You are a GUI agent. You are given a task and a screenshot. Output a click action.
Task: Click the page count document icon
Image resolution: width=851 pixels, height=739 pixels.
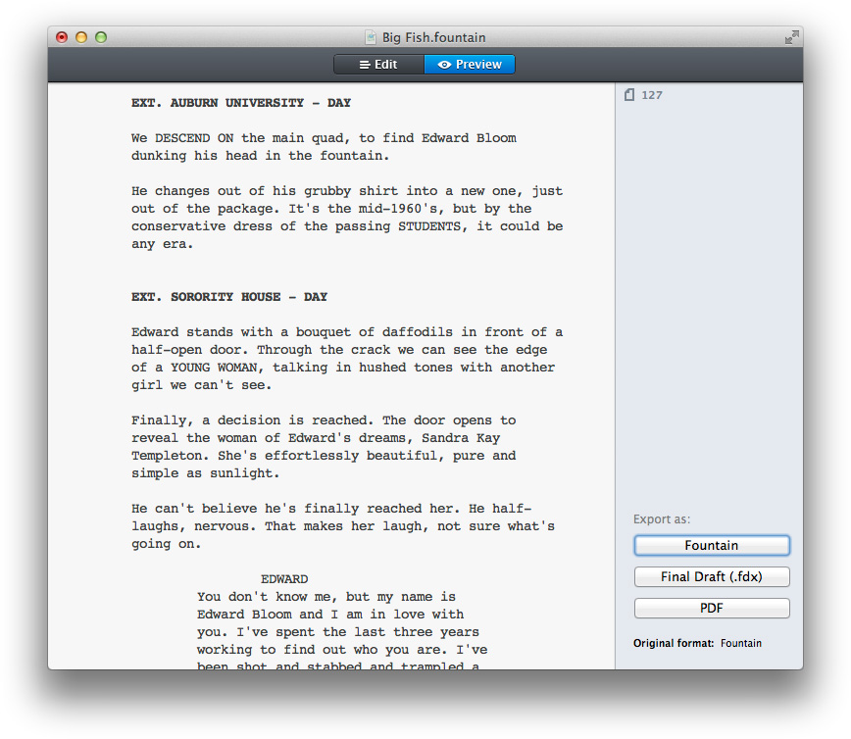[x=628, y=94]
